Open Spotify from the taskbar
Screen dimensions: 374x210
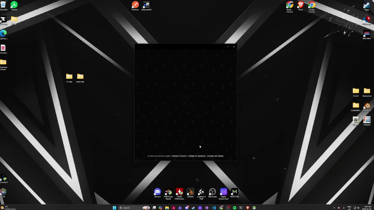coord(235,208)
